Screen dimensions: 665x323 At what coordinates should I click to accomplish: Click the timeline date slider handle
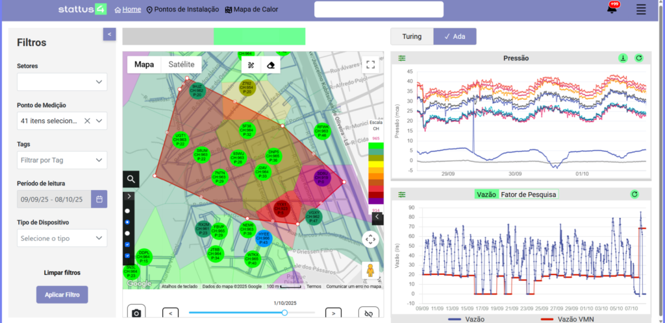tap(284, 313)
